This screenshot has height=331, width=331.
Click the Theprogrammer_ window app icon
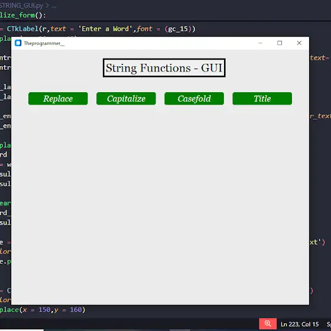(x=18, y=43)
